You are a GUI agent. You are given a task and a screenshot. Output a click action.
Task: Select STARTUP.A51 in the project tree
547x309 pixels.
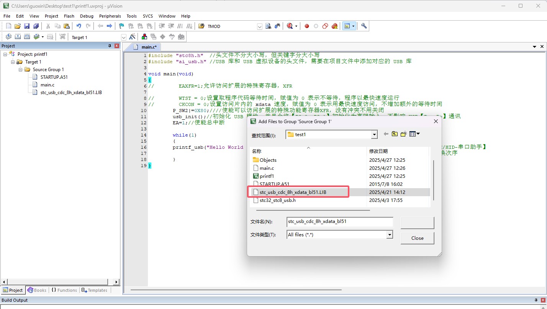(54, 77)
